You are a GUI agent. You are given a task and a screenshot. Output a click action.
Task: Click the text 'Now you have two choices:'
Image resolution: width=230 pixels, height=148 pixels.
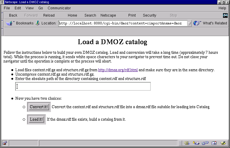click(39, 98)
